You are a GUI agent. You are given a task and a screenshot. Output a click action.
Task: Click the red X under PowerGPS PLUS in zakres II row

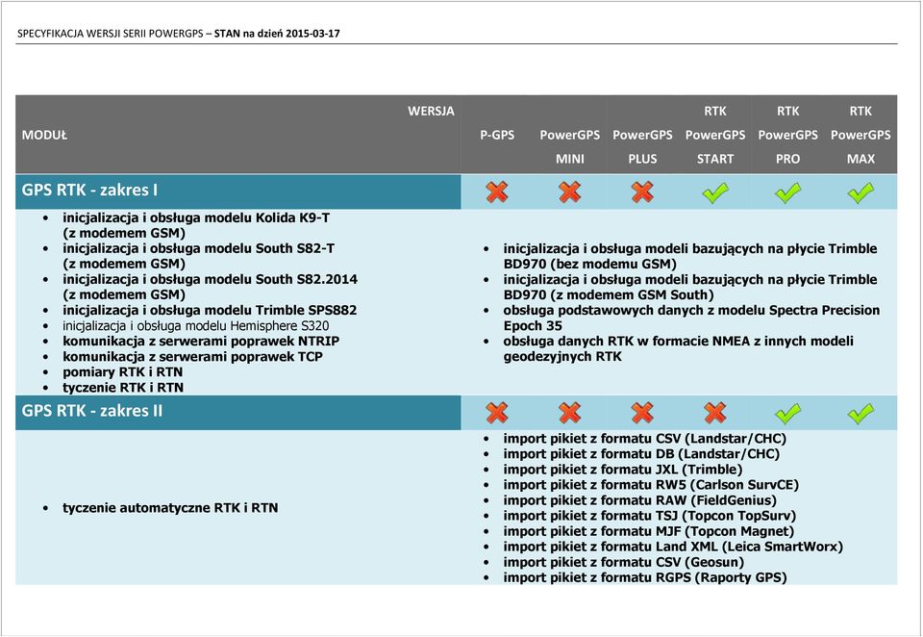[642, 413]
